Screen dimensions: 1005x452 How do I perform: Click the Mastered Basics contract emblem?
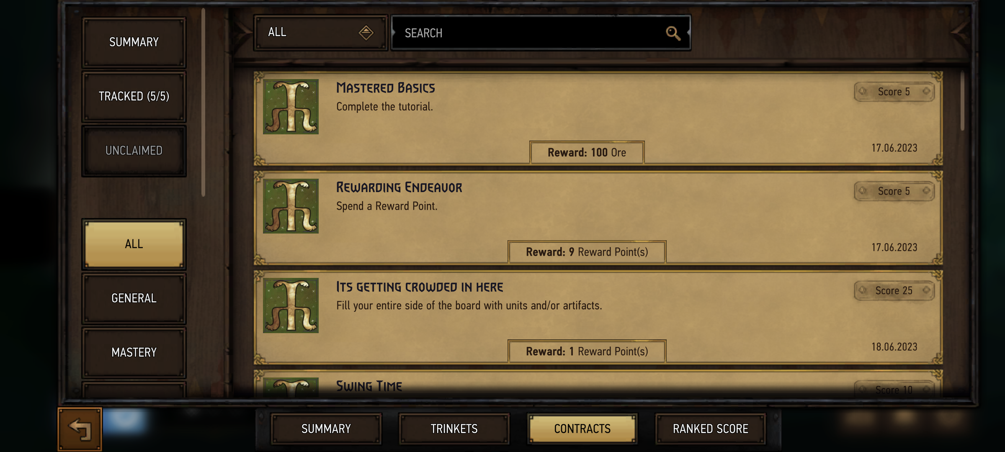[291, 107]
